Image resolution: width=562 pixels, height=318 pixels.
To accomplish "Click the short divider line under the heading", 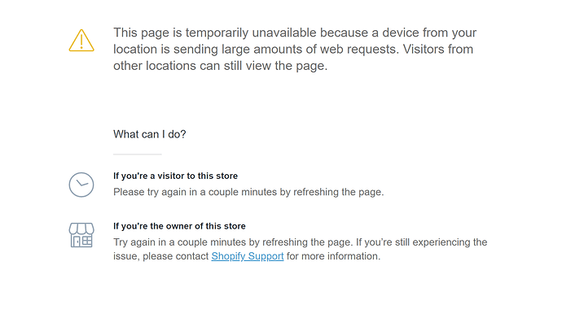I will 138,155.
